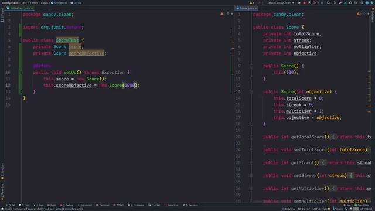Run with Coverage toolbar icon

[x=309, y=3]
